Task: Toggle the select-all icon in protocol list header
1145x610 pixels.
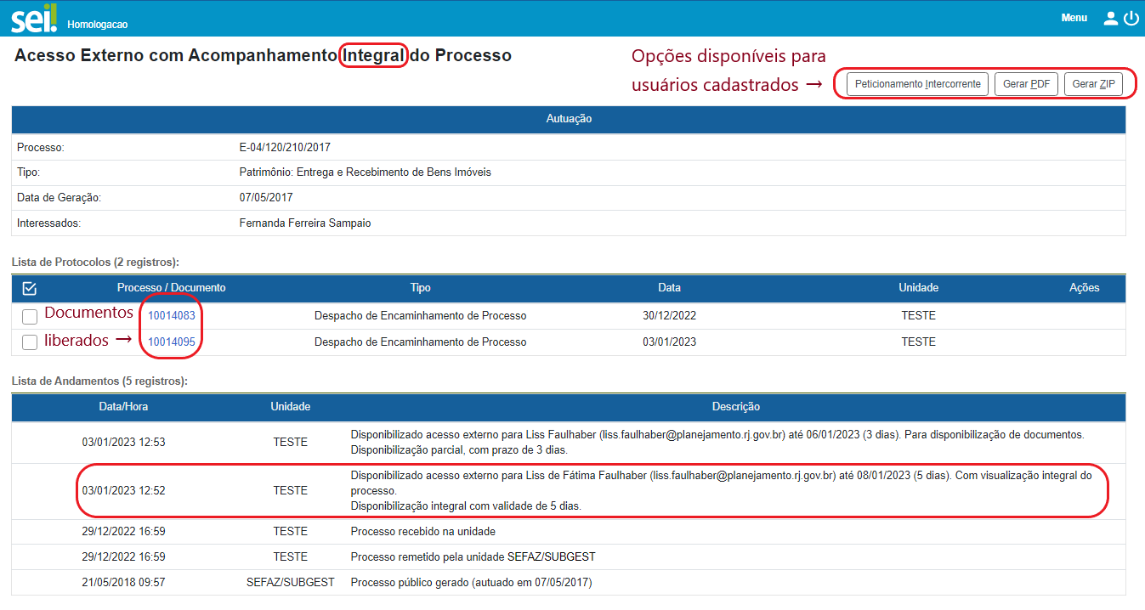Action: [30, 288]
